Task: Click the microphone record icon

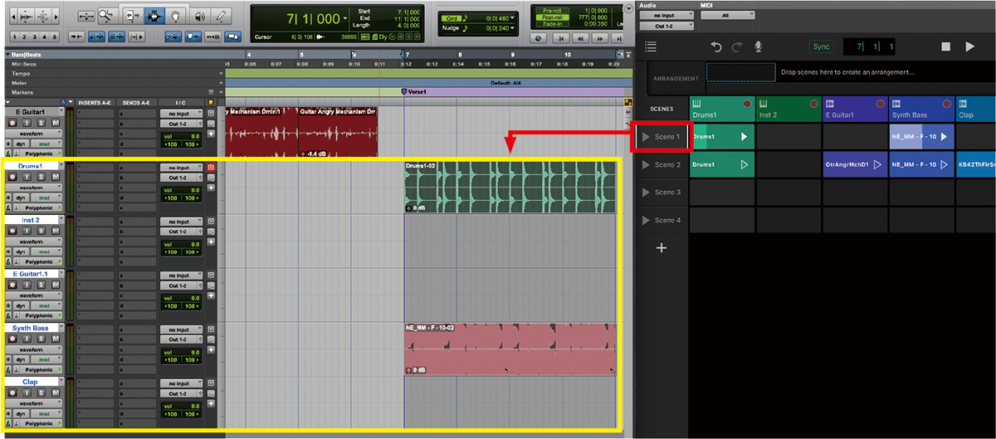Action: click(759, 47)
